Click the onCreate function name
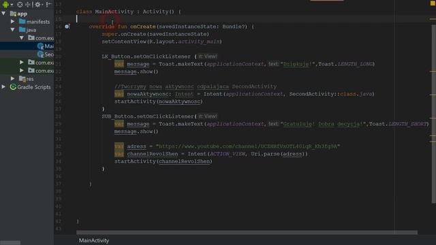This screenshot has width=436, height=245. tap(143, 27)
